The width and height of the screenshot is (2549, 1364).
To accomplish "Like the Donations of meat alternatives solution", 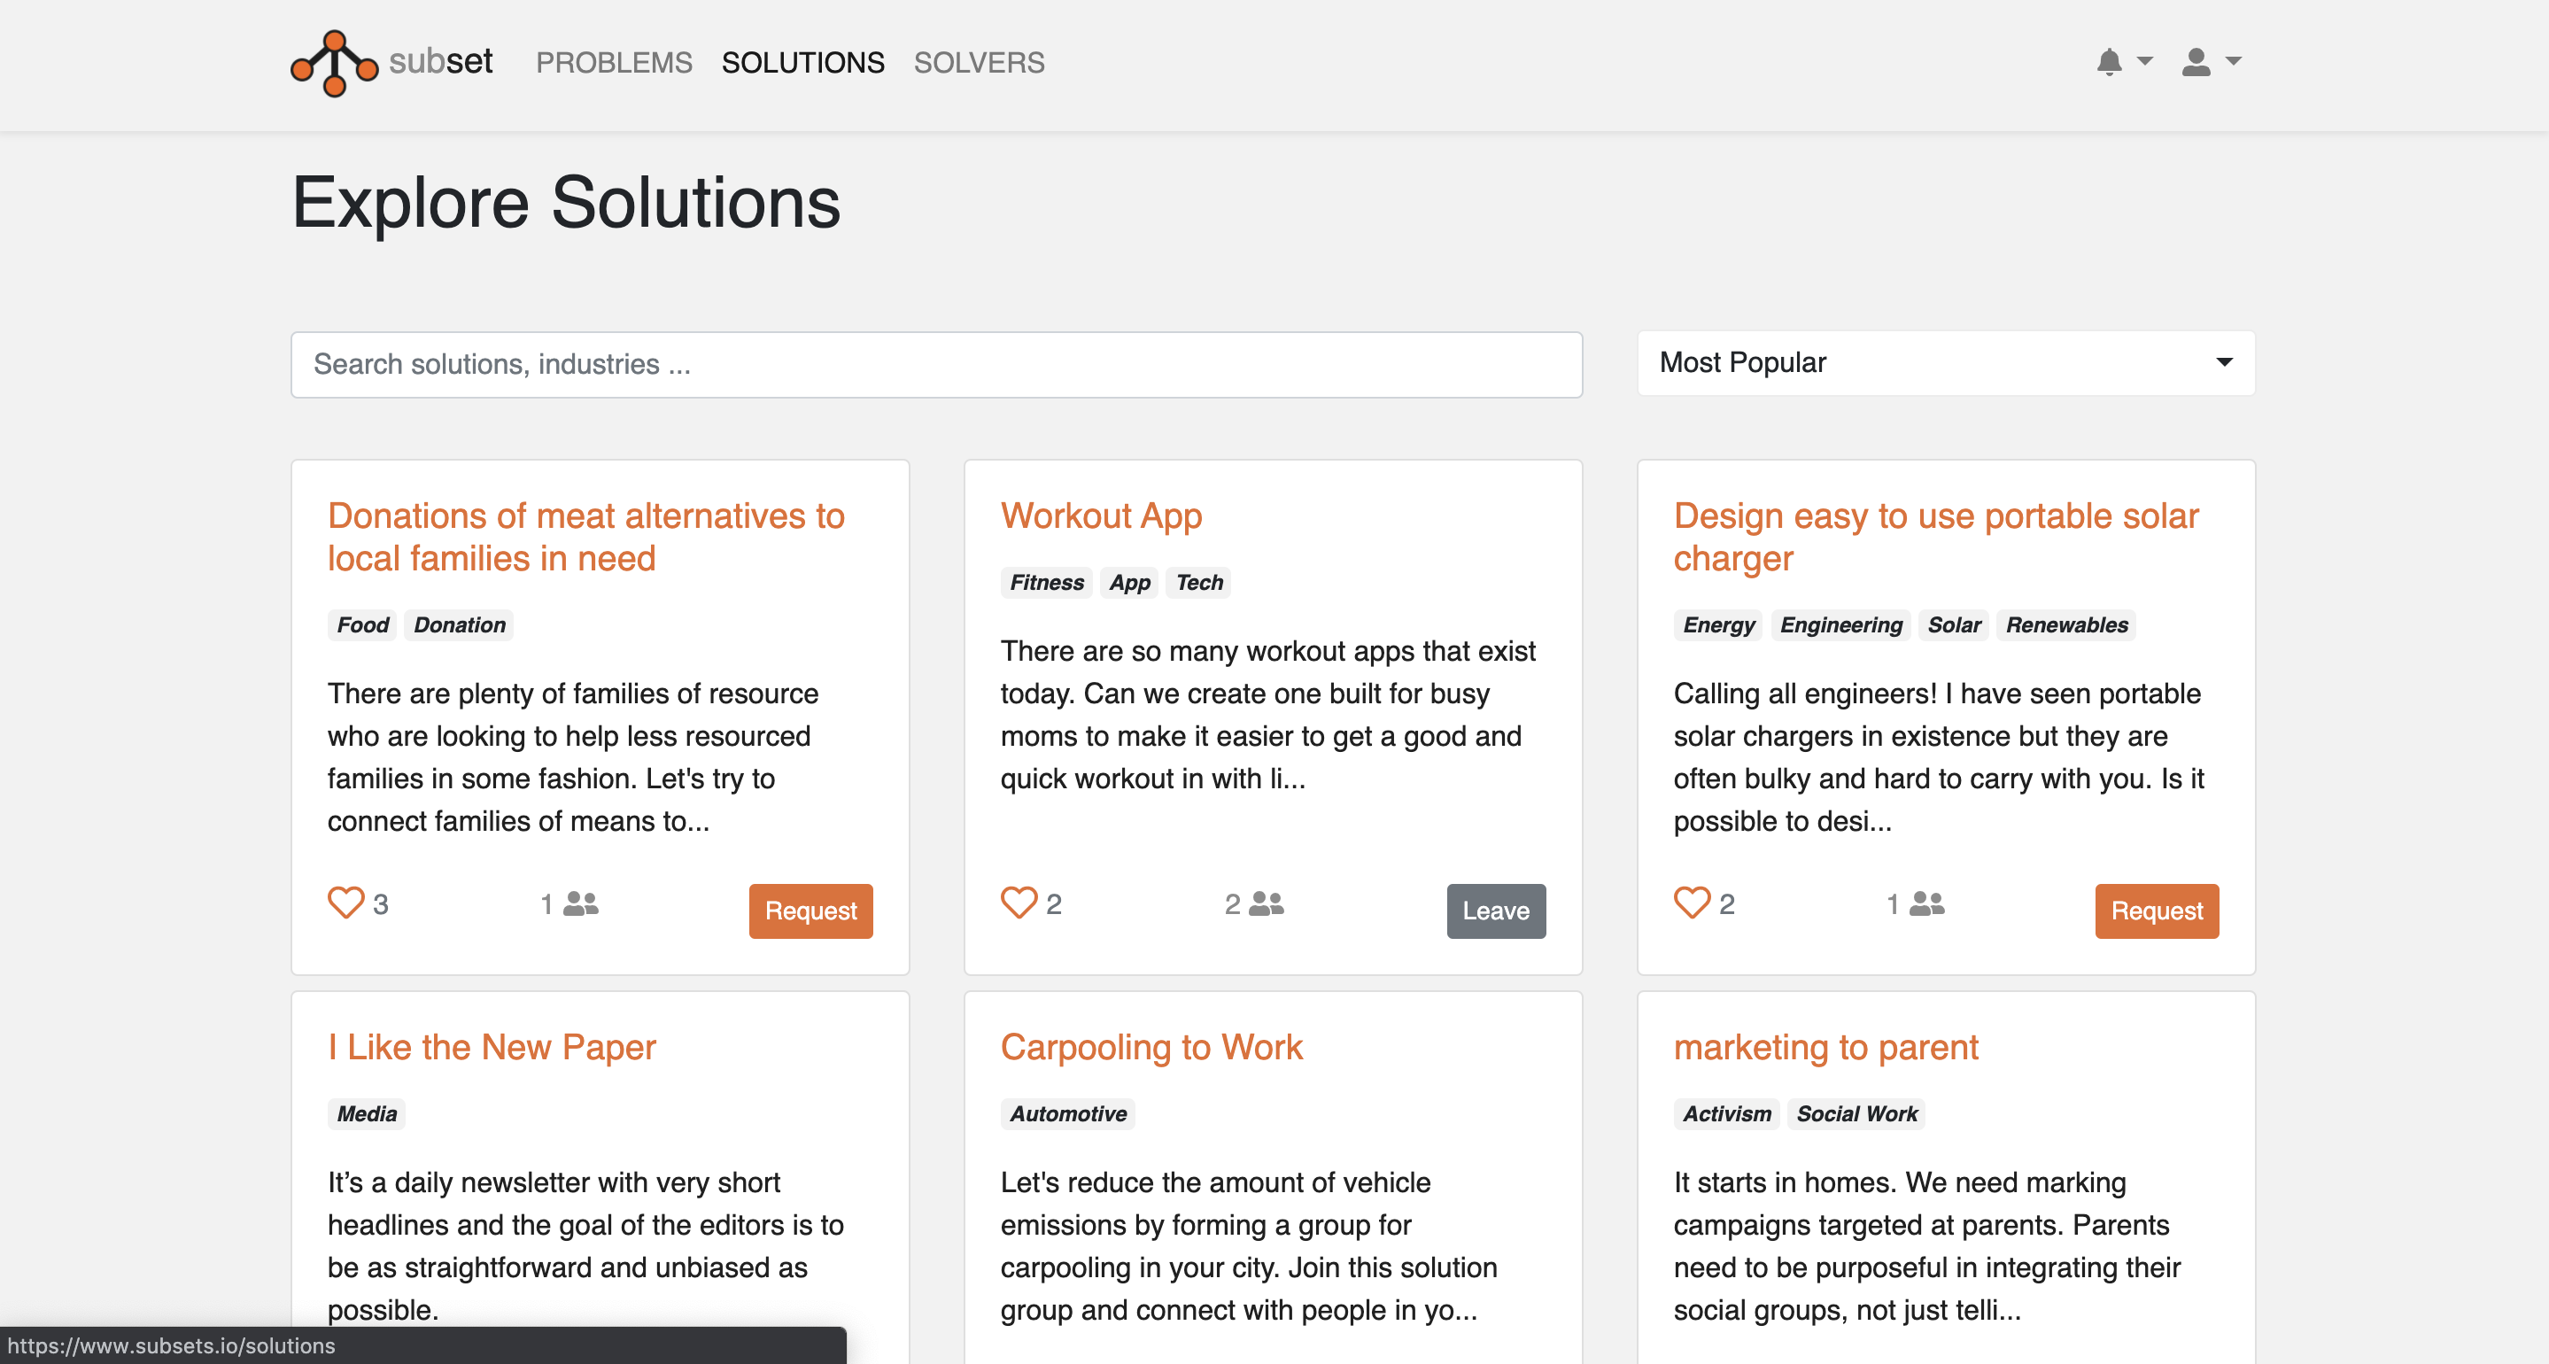I will click(x=345, y=903).
